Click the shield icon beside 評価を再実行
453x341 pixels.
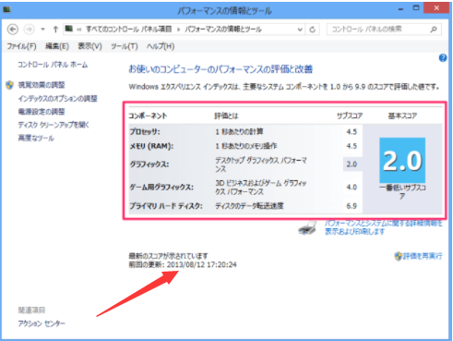pos(399,256)
